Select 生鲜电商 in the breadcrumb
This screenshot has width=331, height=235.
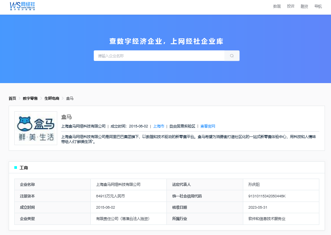click(52, 99)
